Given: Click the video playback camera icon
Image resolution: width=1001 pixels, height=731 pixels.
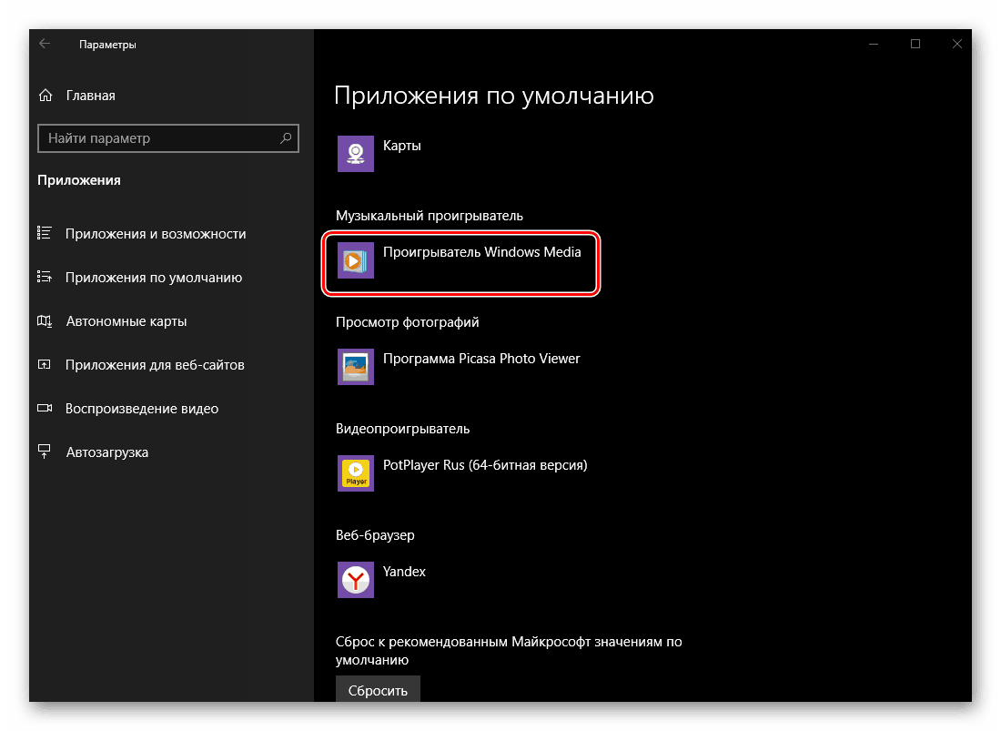Looking at the screenshot, I should (45, 408).
